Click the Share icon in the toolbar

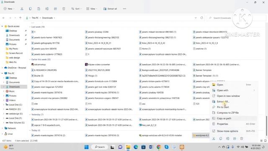(x=55, y=9)
